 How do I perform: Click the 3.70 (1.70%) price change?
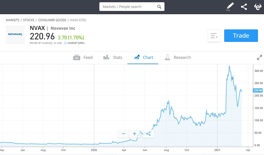[71, 37]
